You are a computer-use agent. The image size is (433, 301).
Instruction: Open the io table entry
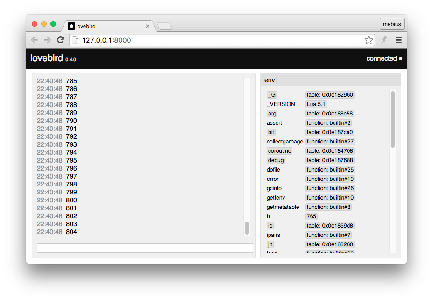click(x=270, y=226)
